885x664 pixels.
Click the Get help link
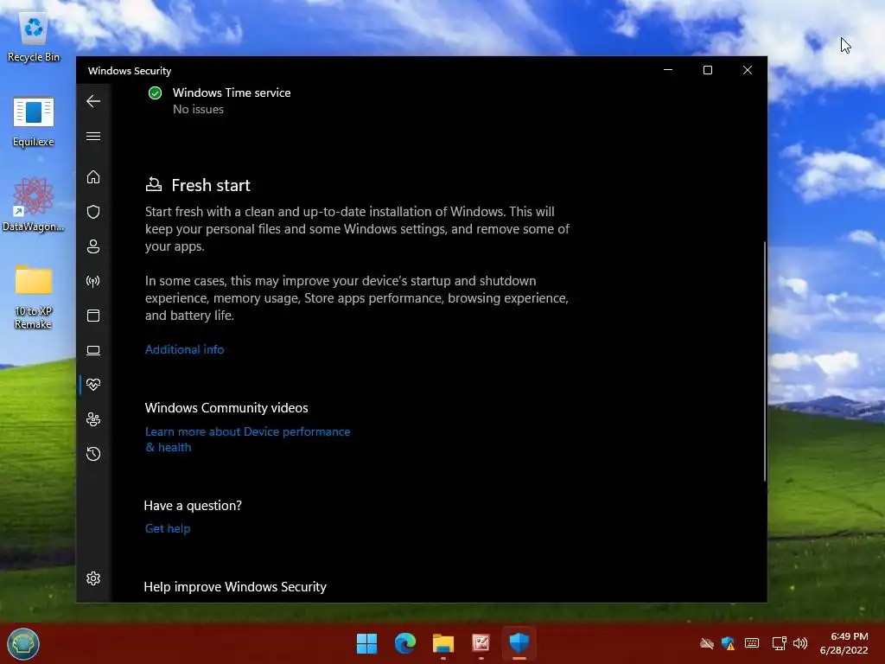(168, 528)
